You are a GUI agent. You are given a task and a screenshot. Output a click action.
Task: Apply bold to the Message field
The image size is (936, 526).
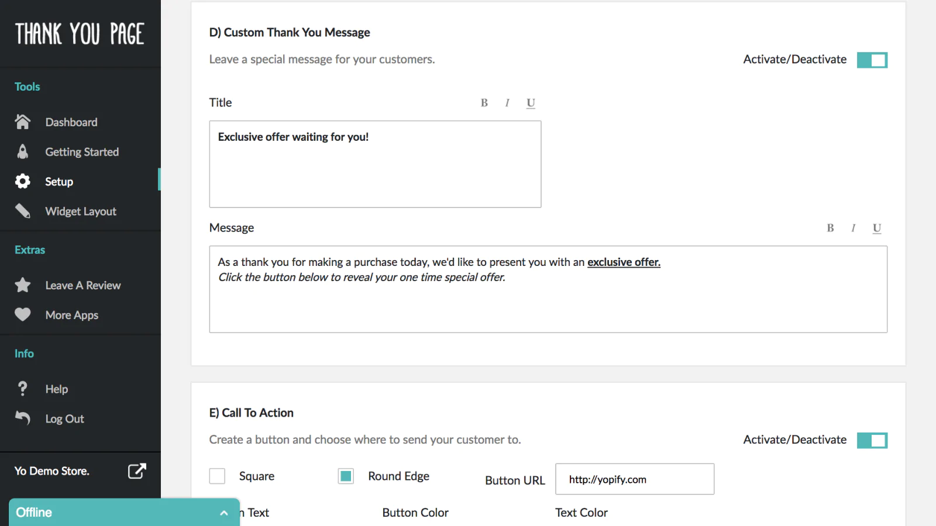[x=830, y=228]
